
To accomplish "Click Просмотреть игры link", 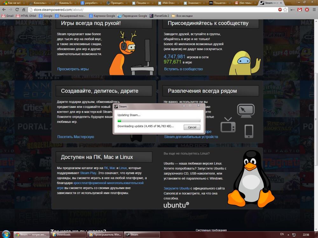I will pyautogui.click(x=73, y=69).
